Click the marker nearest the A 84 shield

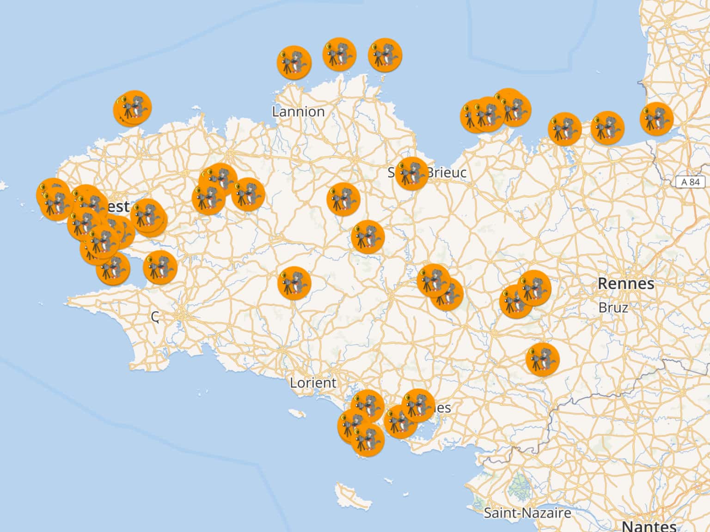pyautogui.click(x=656, y=119)
